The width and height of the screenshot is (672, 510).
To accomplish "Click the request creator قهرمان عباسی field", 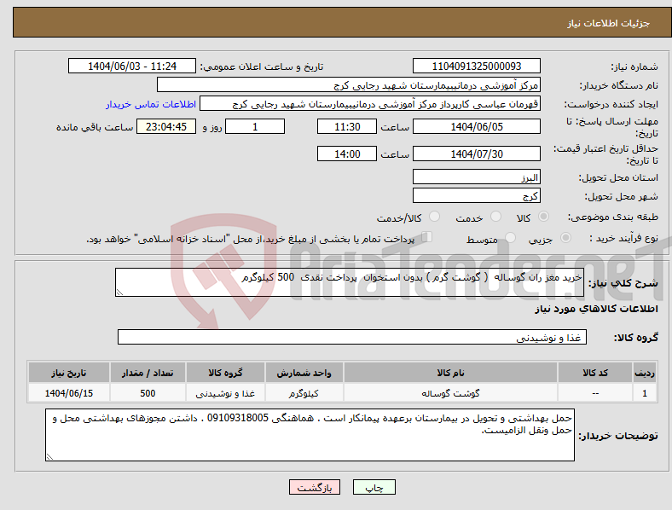I will click(x=370, y=104).
